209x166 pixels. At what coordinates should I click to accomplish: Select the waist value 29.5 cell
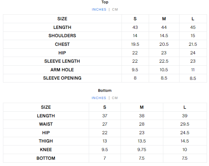pos(185,124)
